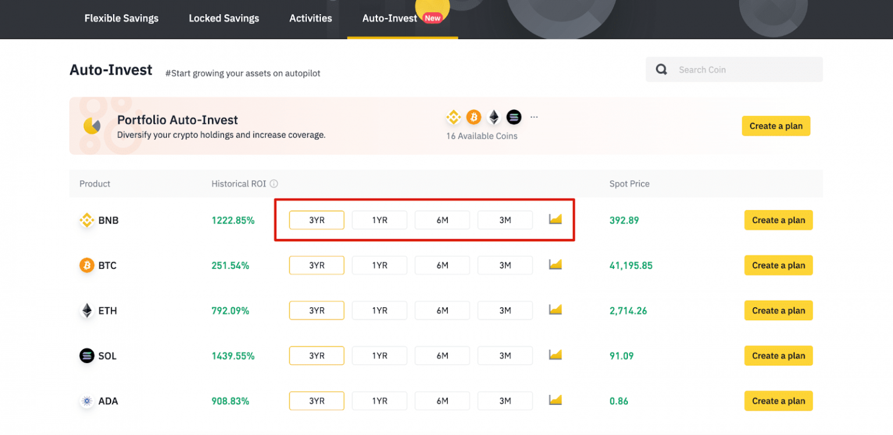Click the ADA coin icon
The image size is (893, 435).
pos(86,401)
